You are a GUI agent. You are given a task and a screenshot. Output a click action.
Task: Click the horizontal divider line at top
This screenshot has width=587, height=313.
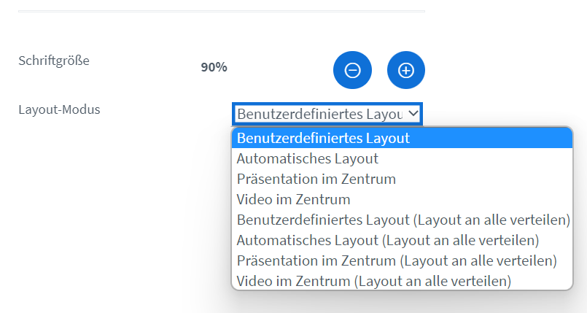click(x=222, y=11)
